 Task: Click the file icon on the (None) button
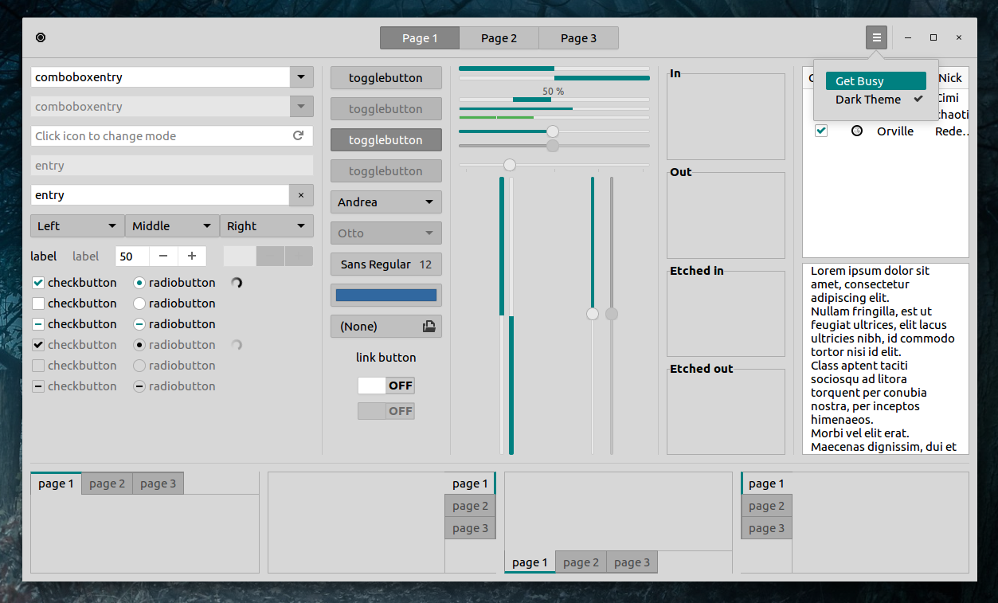pyautogui.click(x=429, y=326)
